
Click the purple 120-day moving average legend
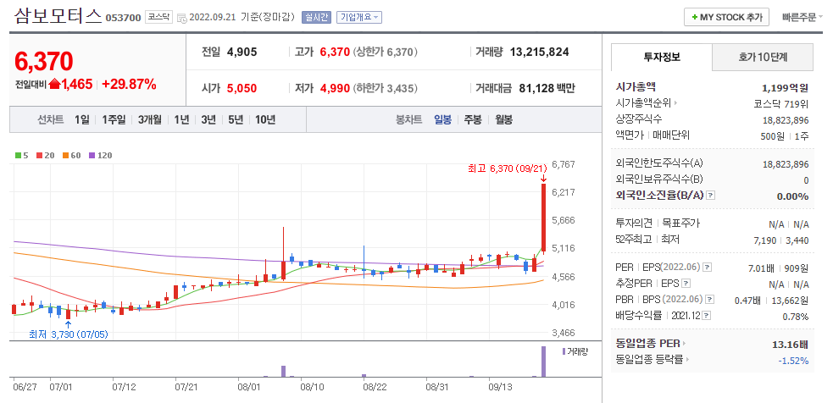pos(100,156)
